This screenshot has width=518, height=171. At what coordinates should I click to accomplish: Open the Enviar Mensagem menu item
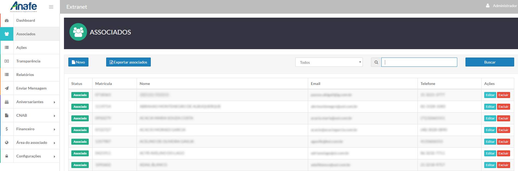30,88
